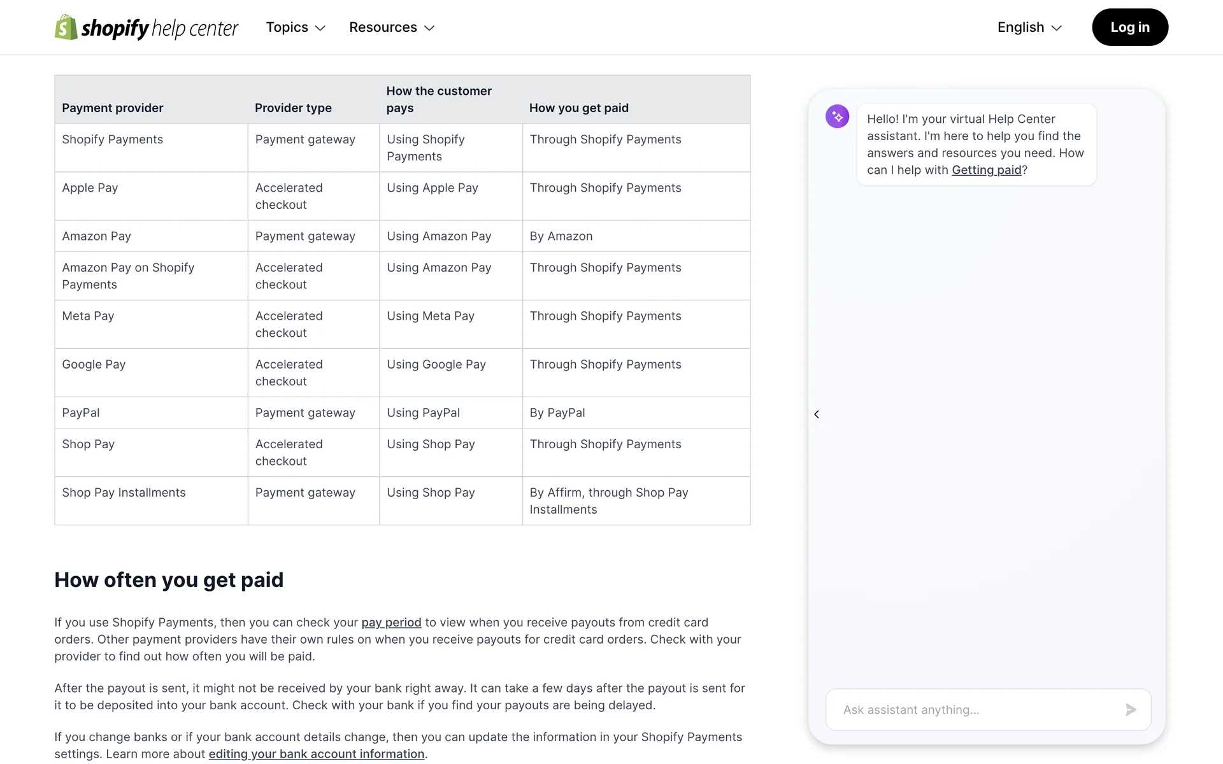Screen dimensions: 1223x764
Task: Click the Getting paid link in chat
Action: 986,170
